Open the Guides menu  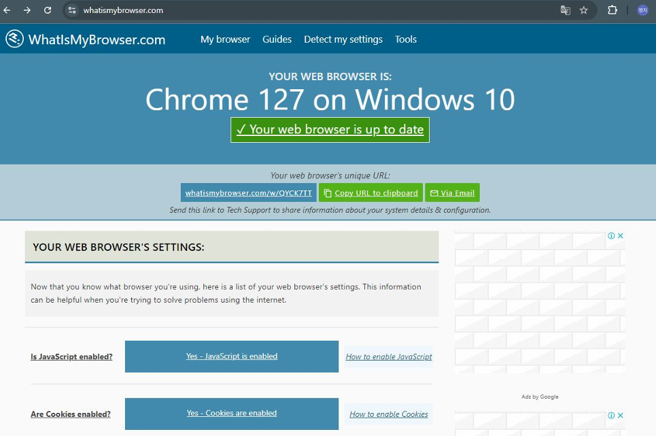pyautogui.click(x=277, y=39)
